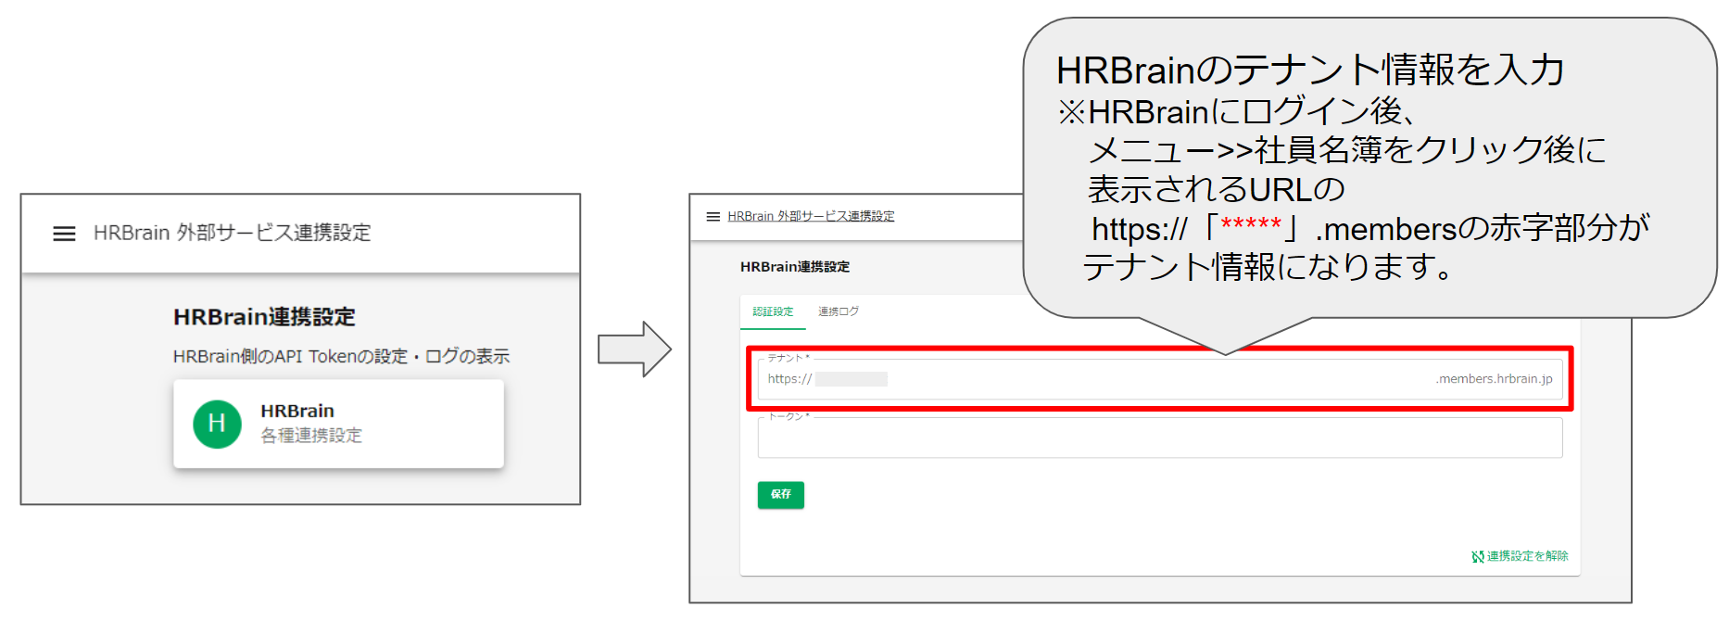The image size is (1729, 622).
Task: Switch to the 認証設定 tab
Action: click(x=773, y=311)
